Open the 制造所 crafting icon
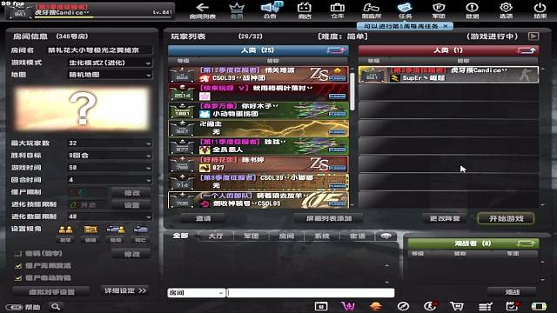The image size is (557, 313). [x=372, y=10]
